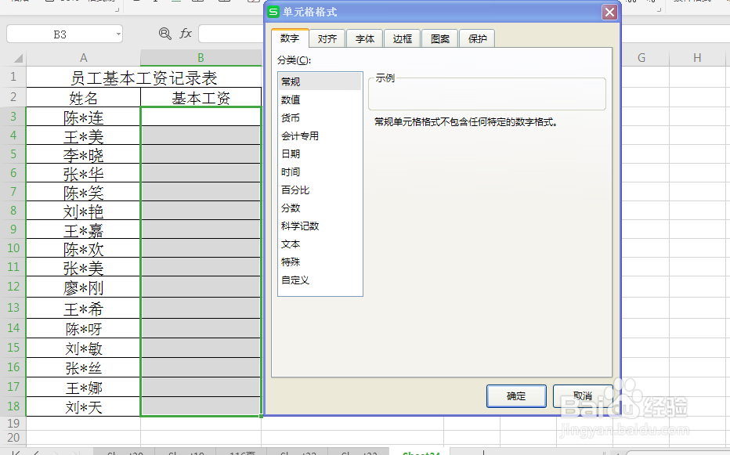
Task: Click the cell containing 李*晓
Action: click(x=83, y=153)
